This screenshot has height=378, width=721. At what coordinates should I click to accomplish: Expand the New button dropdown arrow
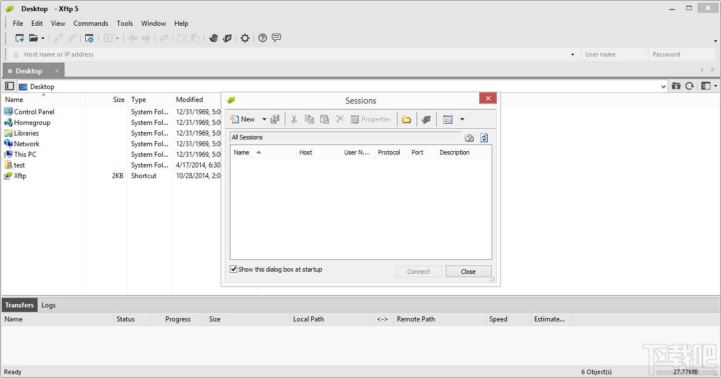(264, 119)
